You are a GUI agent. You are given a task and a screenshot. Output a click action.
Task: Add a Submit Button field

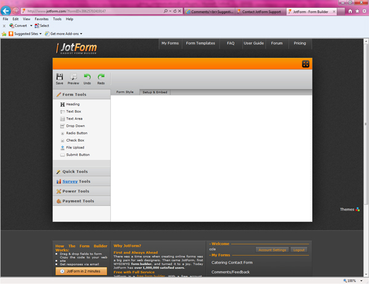click(x=75, y=155)
